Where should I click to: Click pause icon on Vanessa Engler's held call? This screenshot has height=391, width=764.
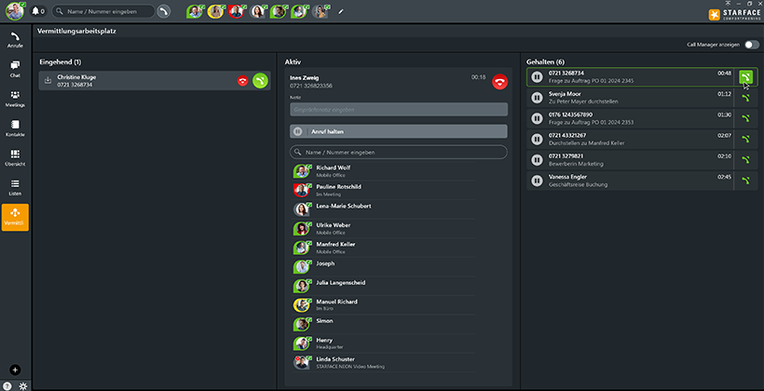(x=537, y=180)
